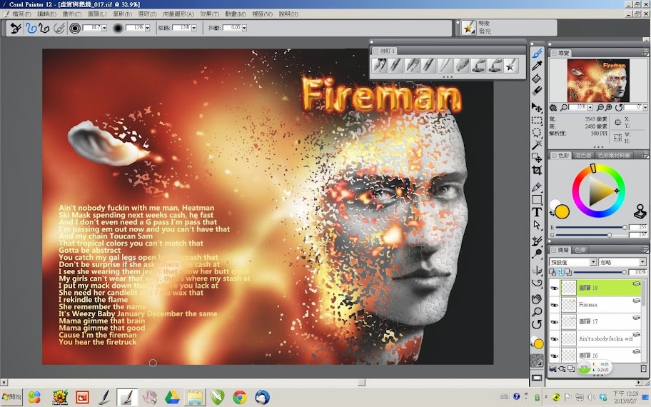Select the Lasso selection tool
The image size is (651, 407).
tap(537, 133)
